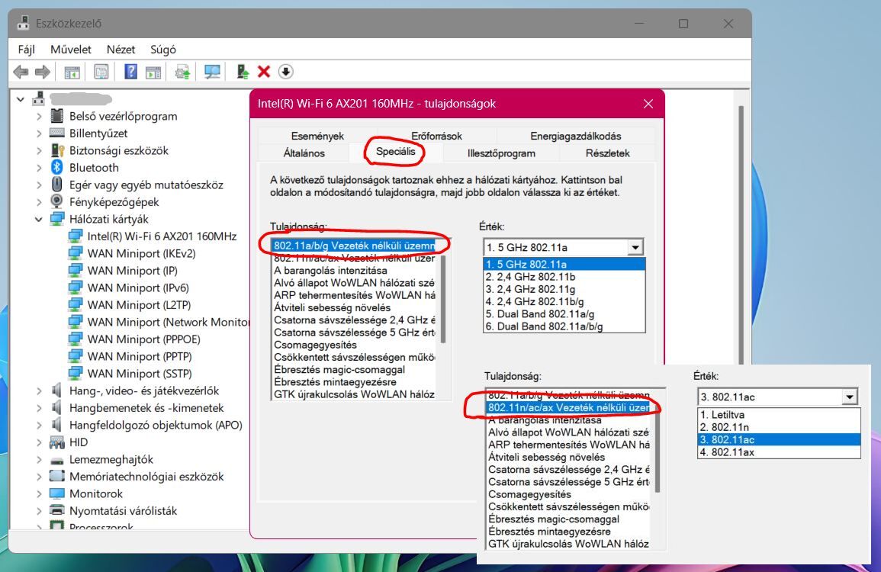Choose value 3. 2,4 GHz 802.11g
This screenshot has height=572, width=881.
click(564, 289)
